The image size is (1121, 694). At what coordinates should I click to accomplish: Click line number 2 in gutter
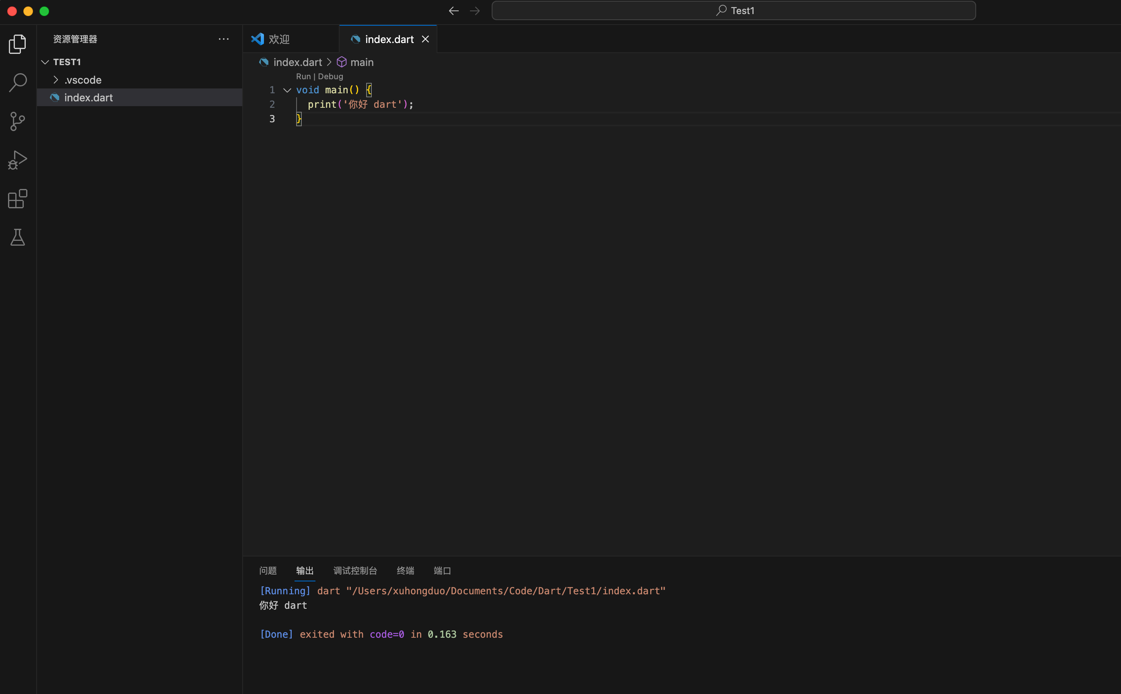tap(272, 104)
